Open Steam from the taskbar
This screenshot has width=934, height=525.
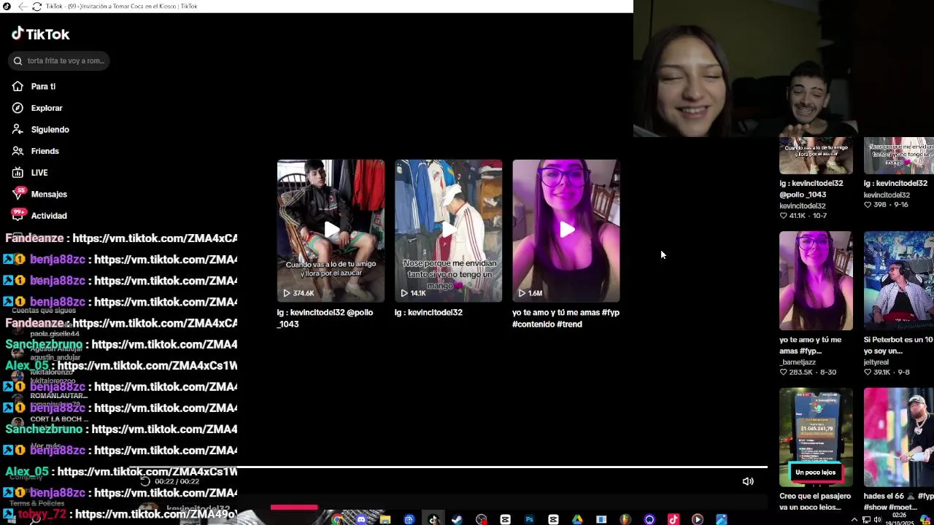click(457, 519)
